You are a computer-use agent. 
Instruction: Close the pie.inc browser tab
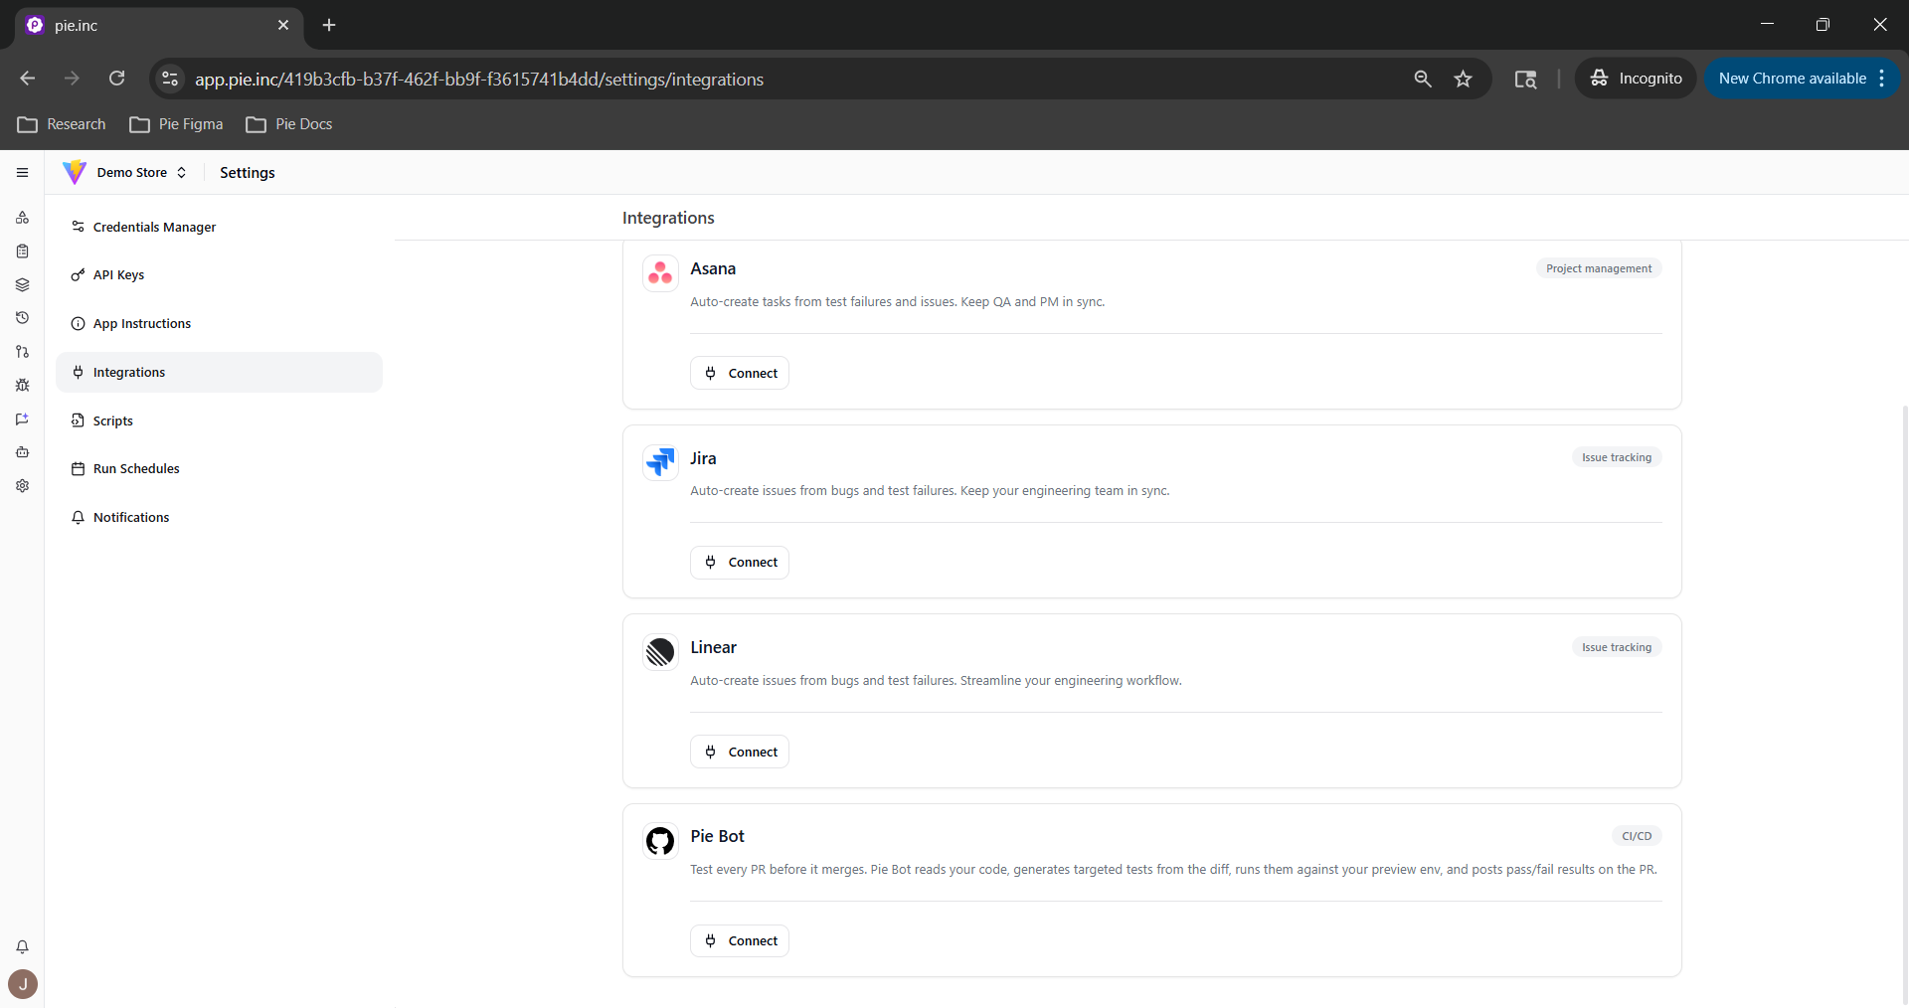283,25
